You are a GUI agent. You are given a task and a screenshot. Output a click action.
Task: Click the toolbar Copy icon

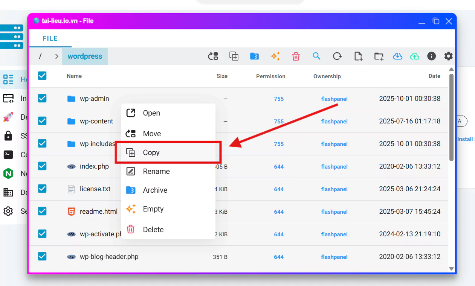tap(234, 56)
